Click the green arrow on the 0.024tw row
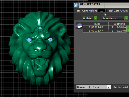The width and height of the screenshot is (129, 97). [x=128, y=31]
